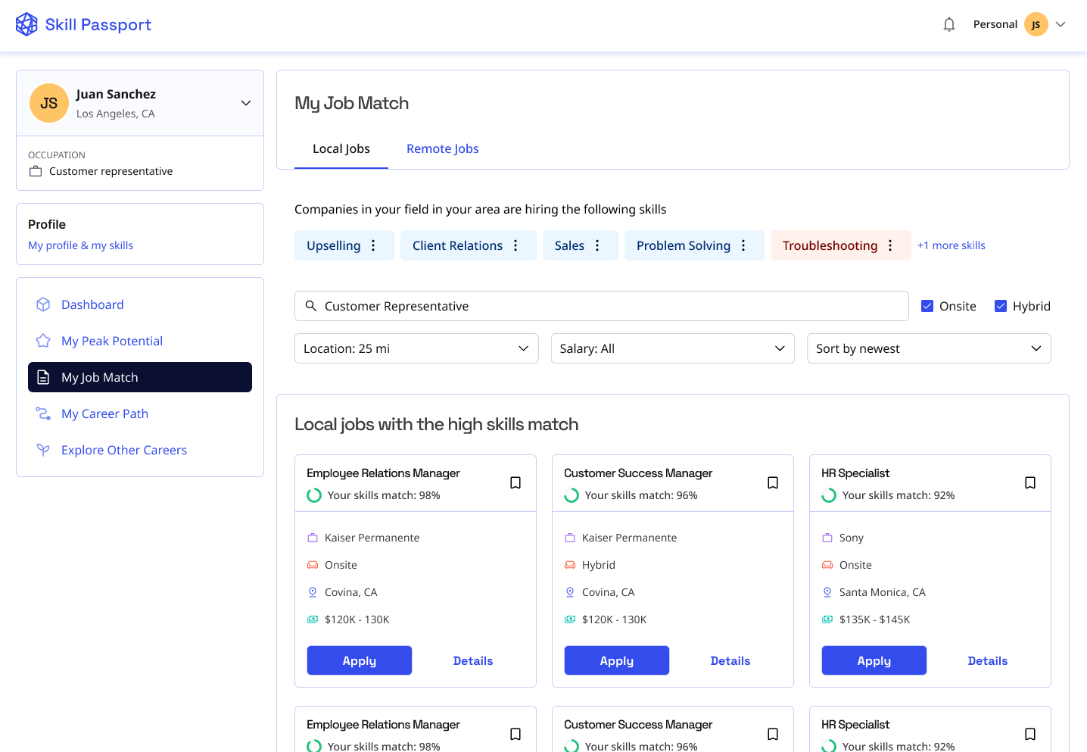The image size is (1087, 752).
Task: Open the Problem Solving skill options menu
Action: [743, 245]
